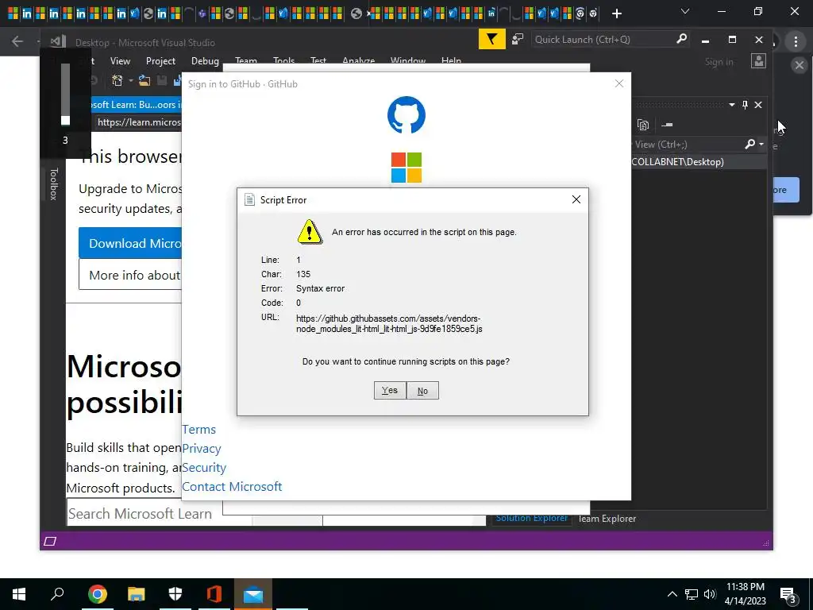This screenshot has width=813, height=610.
Task: Open the Security link
Action: click(204, 467)
